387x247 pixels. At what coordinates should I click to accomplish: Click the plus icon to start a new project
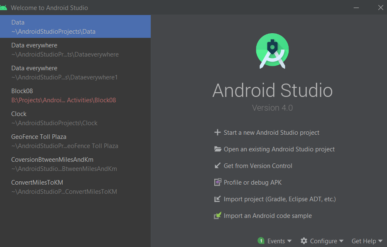[218, 132]
